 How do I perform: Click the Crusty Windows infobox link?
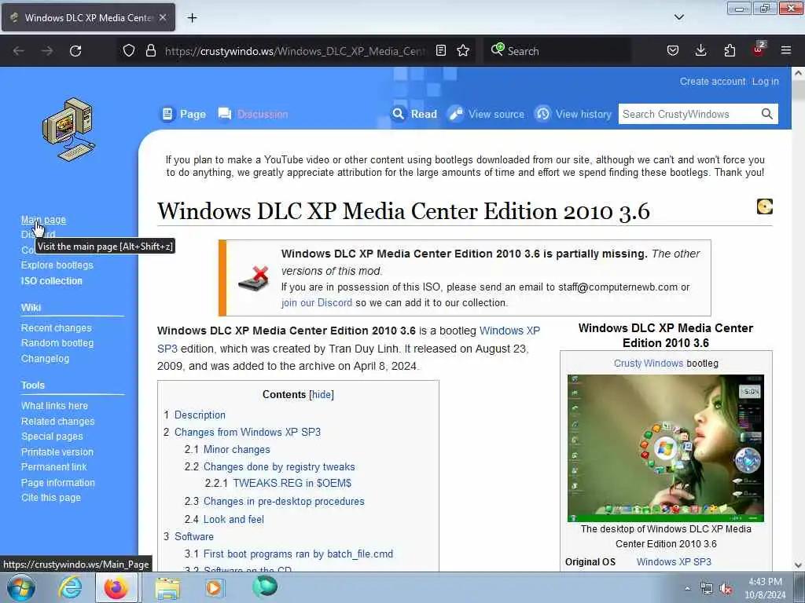649,363
